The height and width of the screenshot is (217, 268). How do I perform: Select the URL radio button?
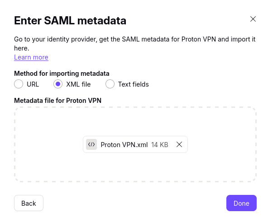click(19, 84)
